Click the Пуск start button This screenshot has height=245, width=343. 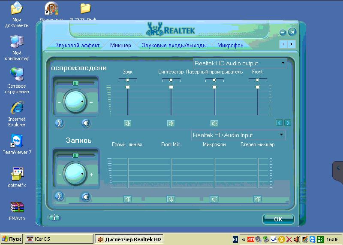tap(12, 239)
